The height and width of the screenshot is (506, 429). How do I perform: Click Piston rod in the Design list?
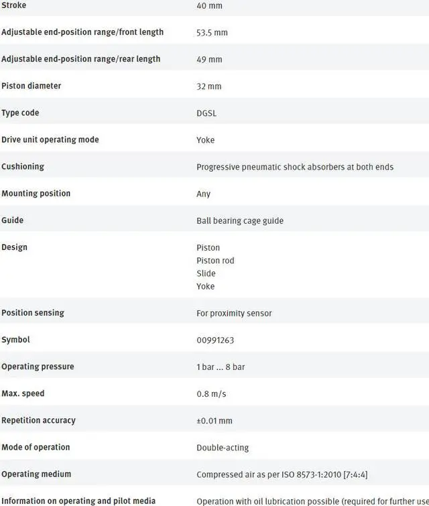coord(215,261)
